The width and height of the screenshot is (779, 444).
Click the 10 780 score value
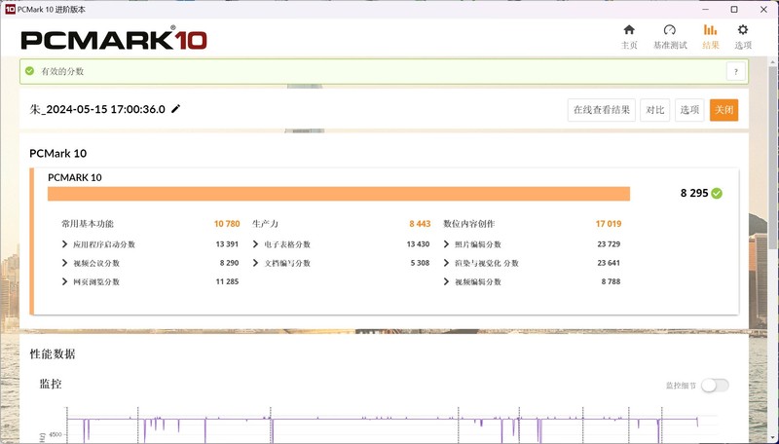click(x=227, y=224)
